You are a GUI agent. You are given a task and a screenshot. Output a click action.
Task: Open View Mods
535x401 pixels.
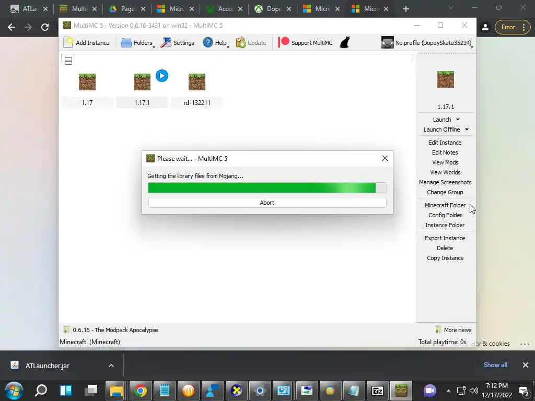coord(445,162)
